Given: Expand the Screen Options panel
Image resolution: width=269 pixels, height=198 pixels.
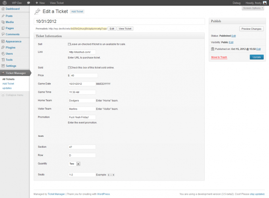Looking at the screenshot, I should click(253, 8).
